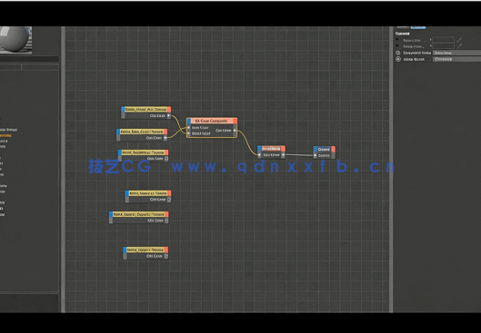Click the output port of the material node
The width and height of the screenshot is (481, 333).
(283, 155)
